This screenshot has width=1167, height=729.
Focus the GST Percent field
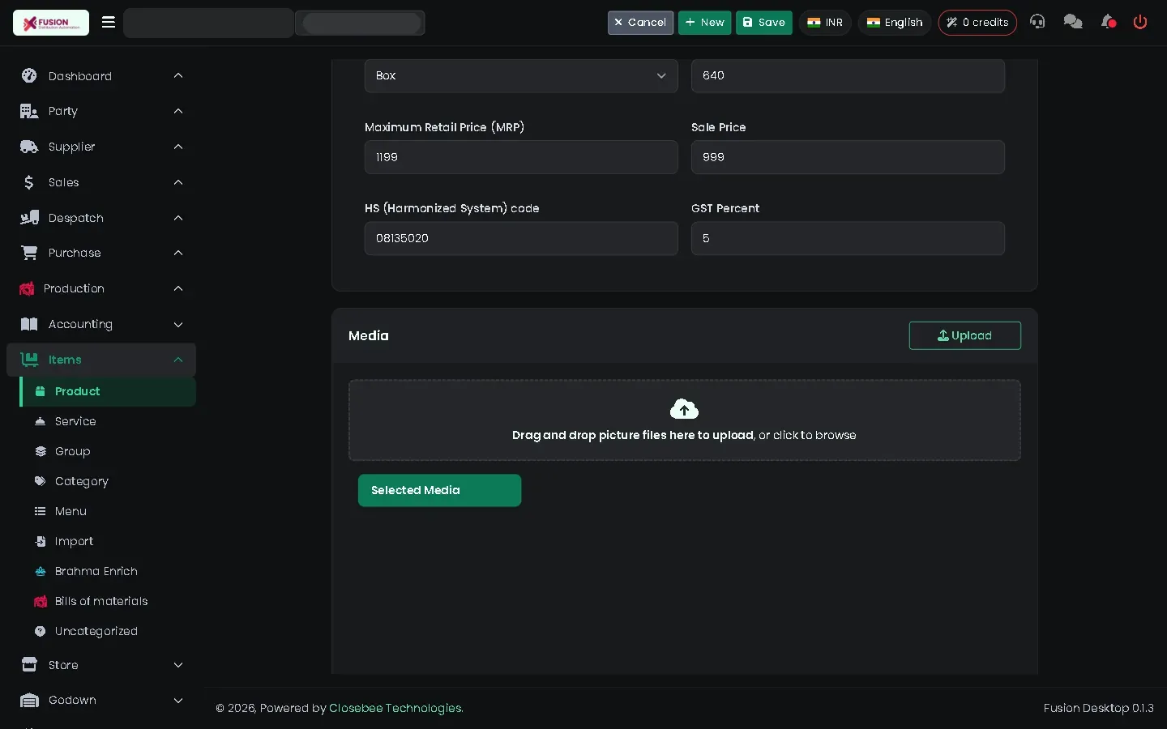[x=848, y=238]
